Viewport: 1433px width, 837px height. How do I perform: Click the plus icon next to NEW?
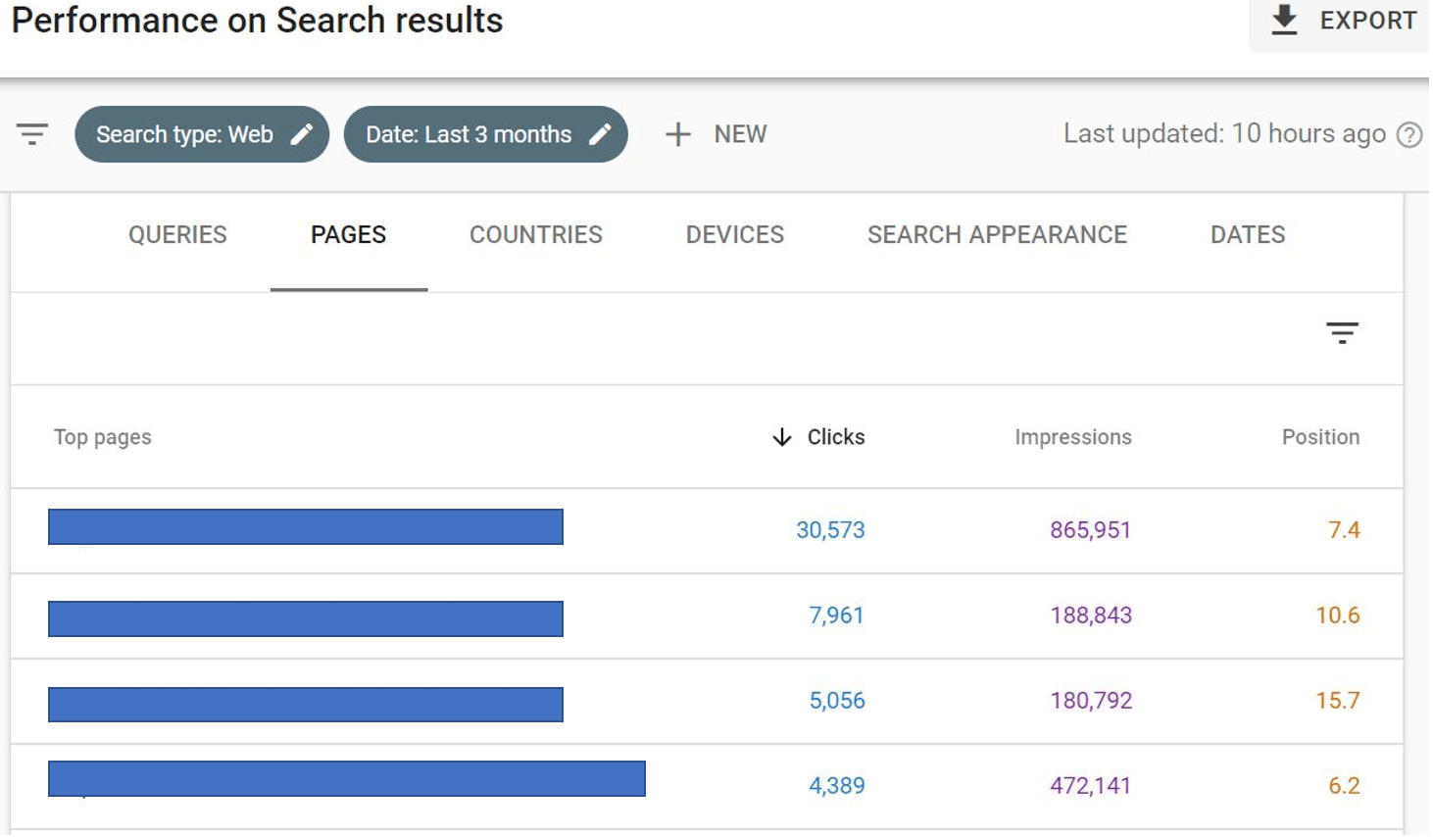tap(678, 133)
